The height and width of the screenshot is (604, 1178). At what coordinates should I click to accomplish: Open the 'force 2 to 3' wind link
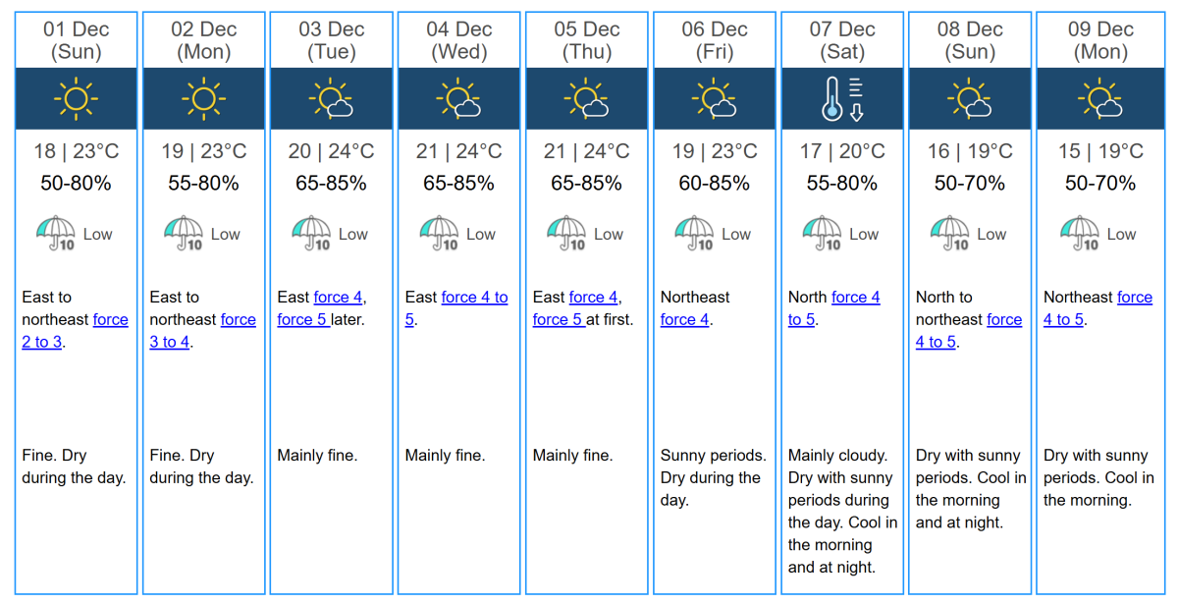(x=43, y=342)
